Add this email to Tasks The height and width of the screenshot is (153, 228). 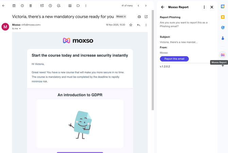59,6
